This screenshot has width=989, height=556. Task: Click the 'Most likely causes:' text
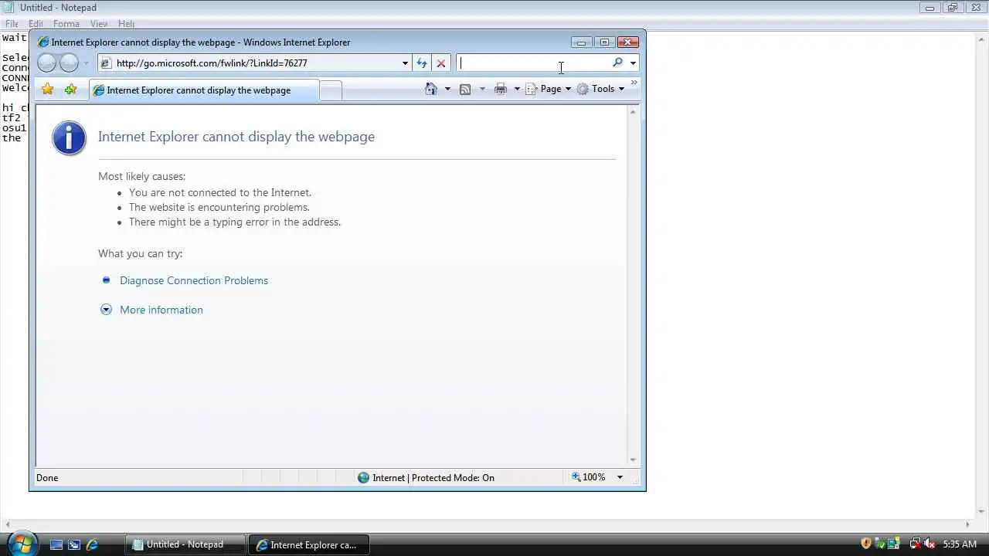click(x=142, y=176)
